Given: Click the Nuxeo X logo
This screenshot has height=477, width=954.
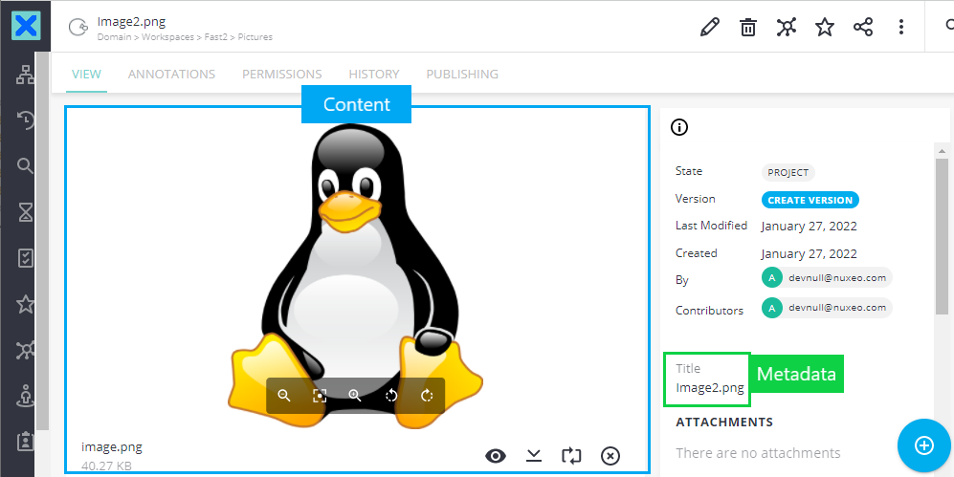Looking at the screenshot, I should click(26, 26).
